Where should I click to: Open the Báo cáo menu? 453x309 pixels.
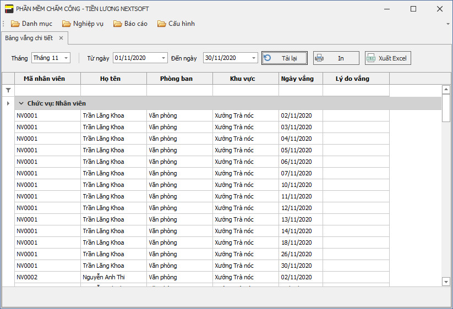[130, 24]
